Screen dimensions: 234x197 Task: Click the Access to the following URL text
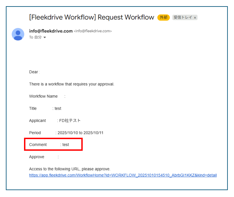coord(70,169)
